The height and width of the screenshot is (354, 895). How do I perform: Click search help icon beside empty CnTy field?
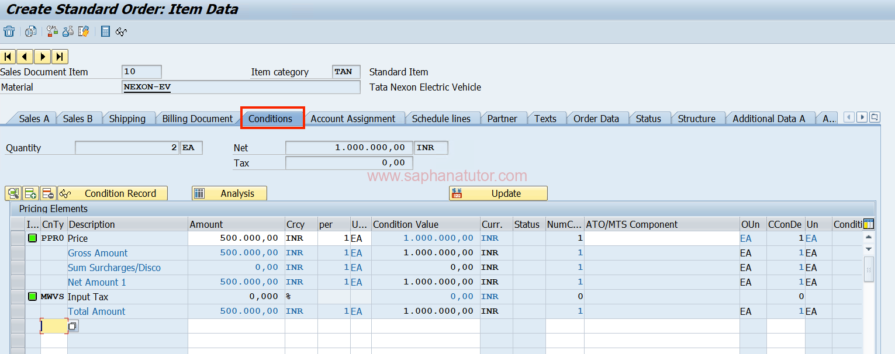72,327
